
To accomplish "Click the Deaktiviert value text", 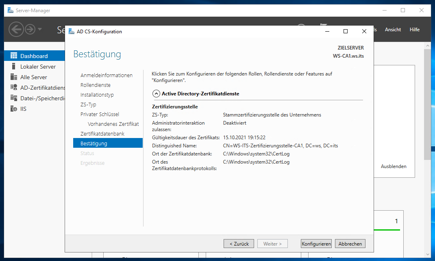I will [235, 123].
